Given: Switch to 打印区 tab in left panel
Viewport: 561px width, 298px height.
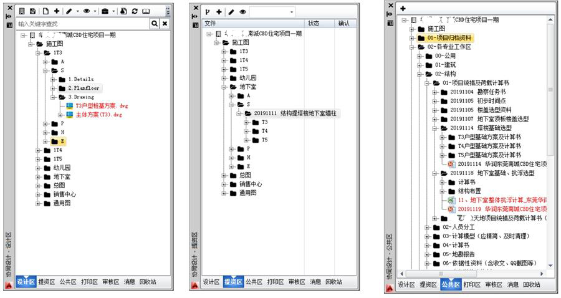Looking at the screenshot, I should (x=90, y=282).
